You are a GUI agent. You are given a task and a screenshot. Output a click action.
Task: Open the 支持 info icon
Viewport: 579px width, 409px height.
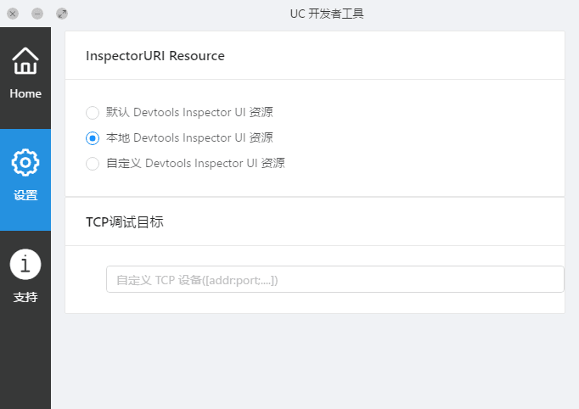point(25,264)
